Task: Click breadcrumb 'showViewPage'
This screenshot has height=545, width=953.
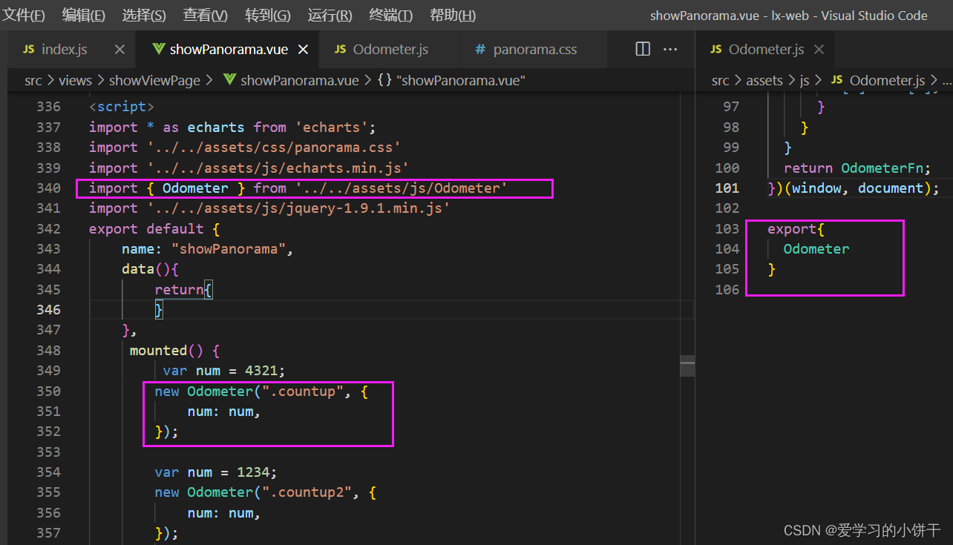Action: 154,80
